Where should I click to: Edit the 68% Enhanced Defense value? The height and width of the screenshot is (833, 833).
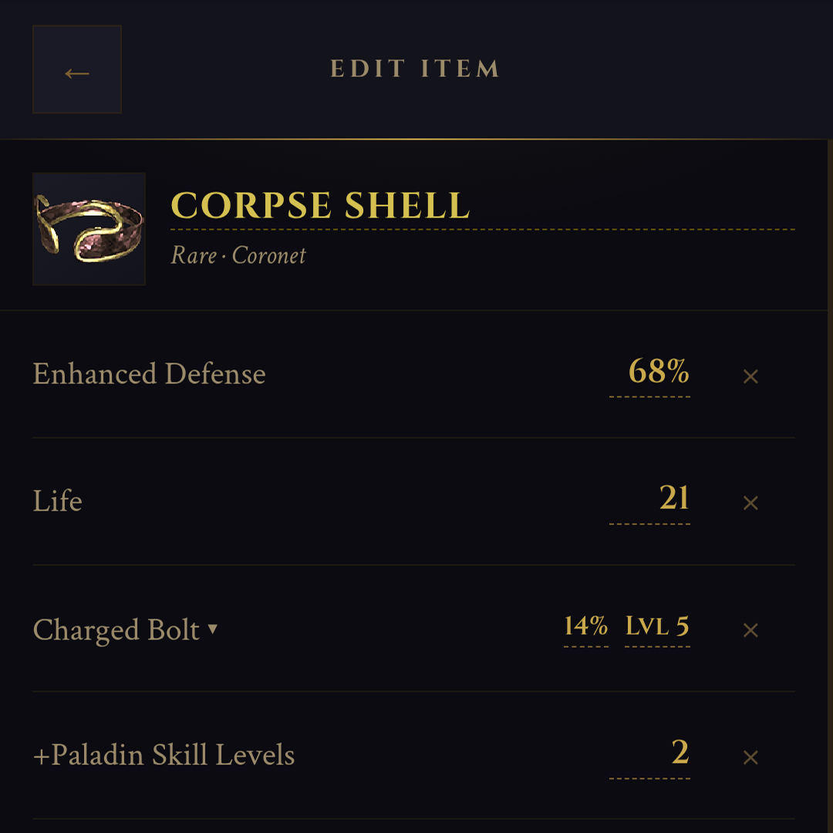coord(658,373)
